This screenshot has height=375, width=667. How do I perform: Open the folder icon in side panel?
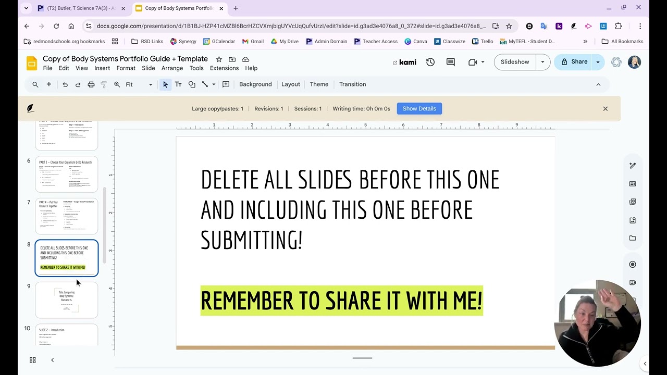tap(633, 238)
